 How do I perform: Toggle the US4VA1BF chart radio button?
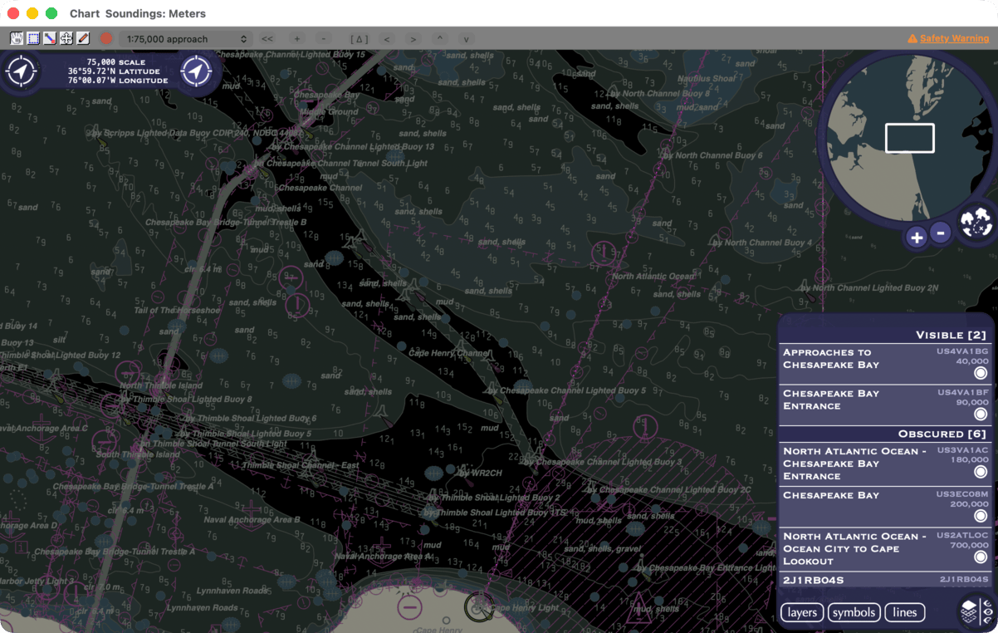(x=981, y=415)
